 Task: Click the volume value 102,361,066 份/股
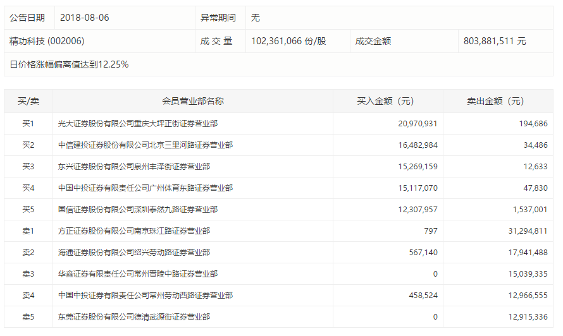pos(288,41)
